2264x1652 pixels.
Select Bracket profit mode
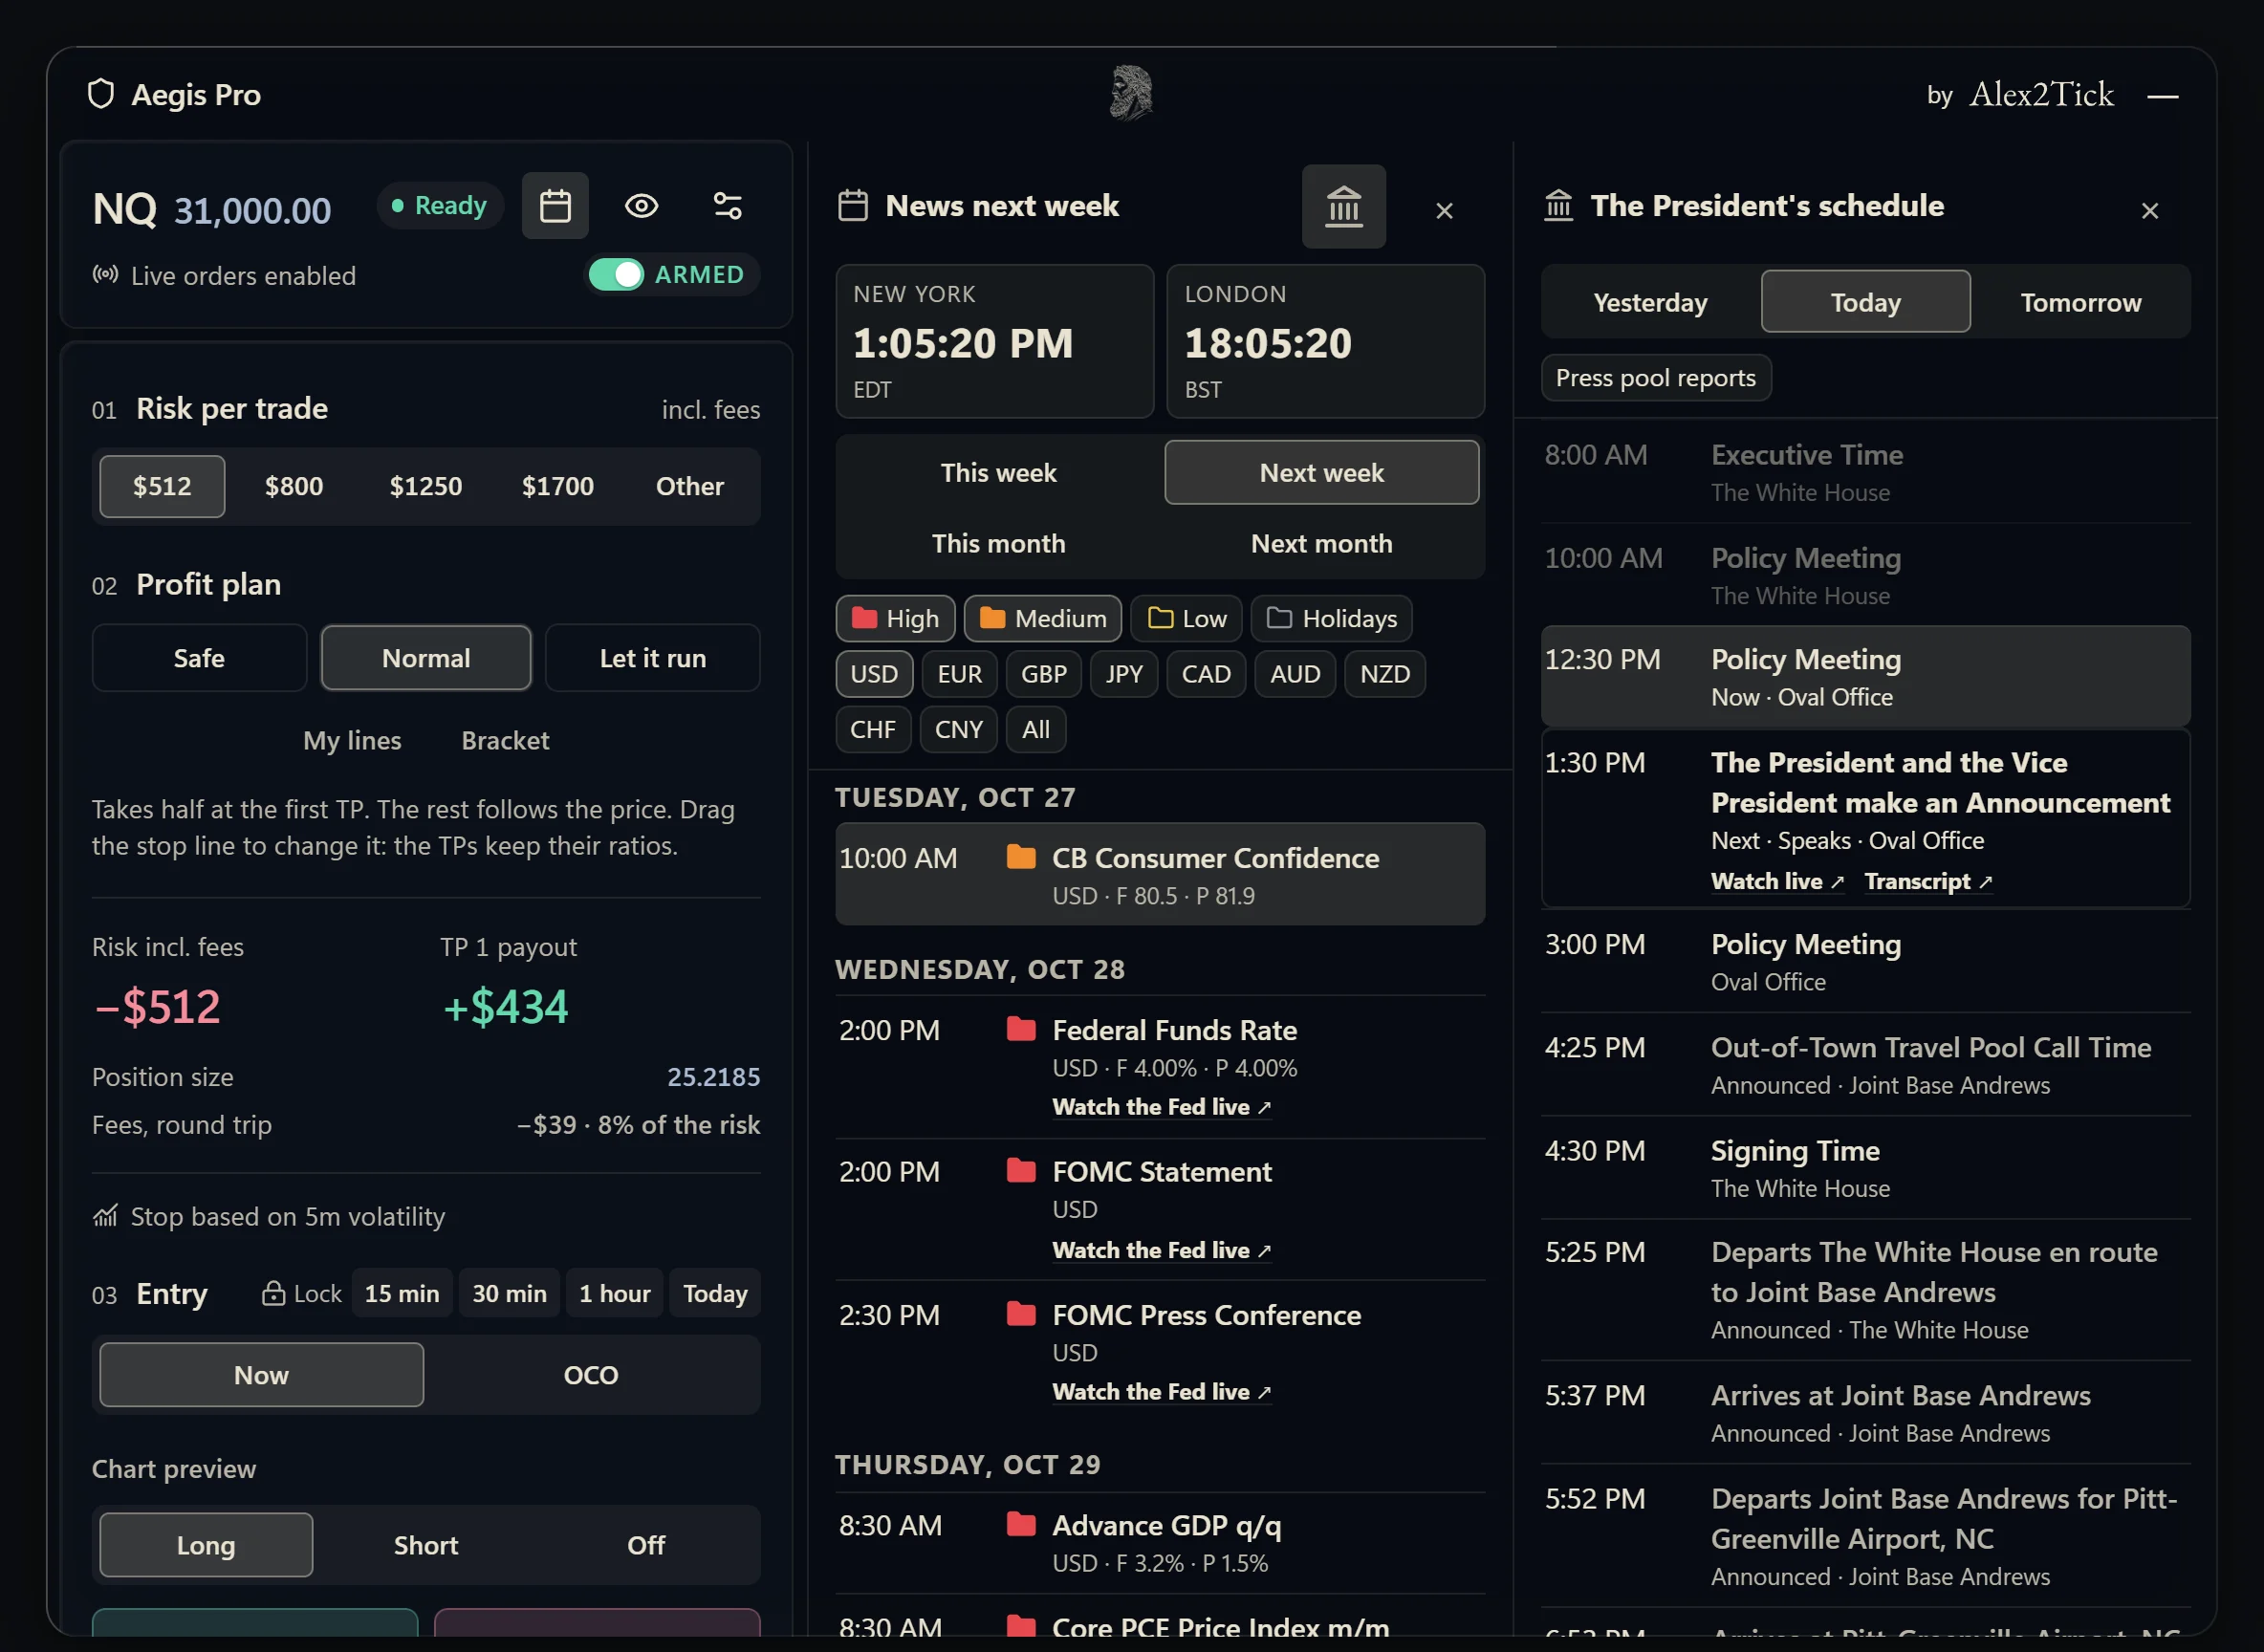pos(505,741)
